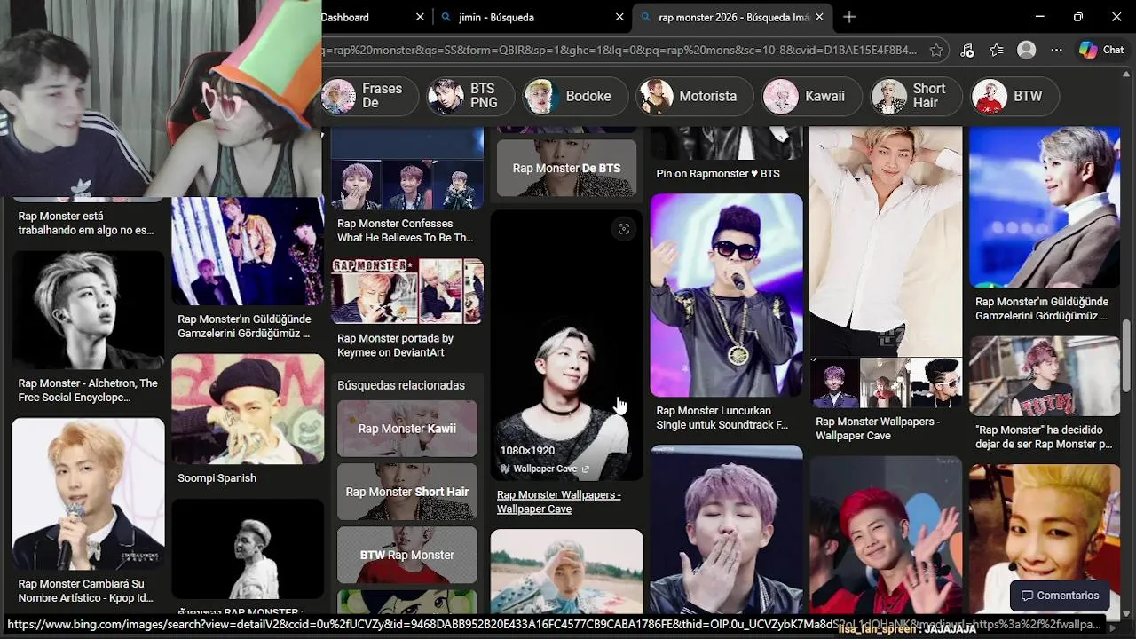Open the browser profile avatar
The width and height of the screenshot is (1136, 639).
click(1027, 51)
